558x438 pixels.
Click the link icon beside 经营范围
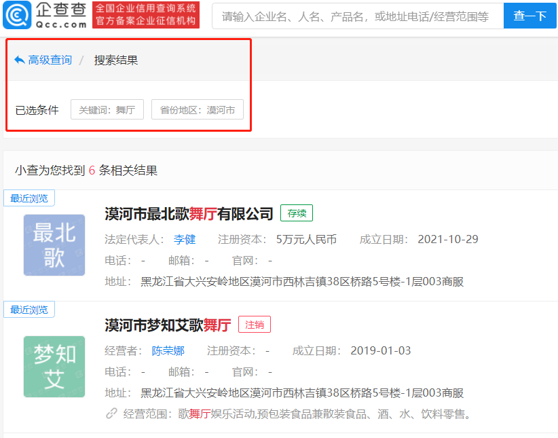click(111, 414)
